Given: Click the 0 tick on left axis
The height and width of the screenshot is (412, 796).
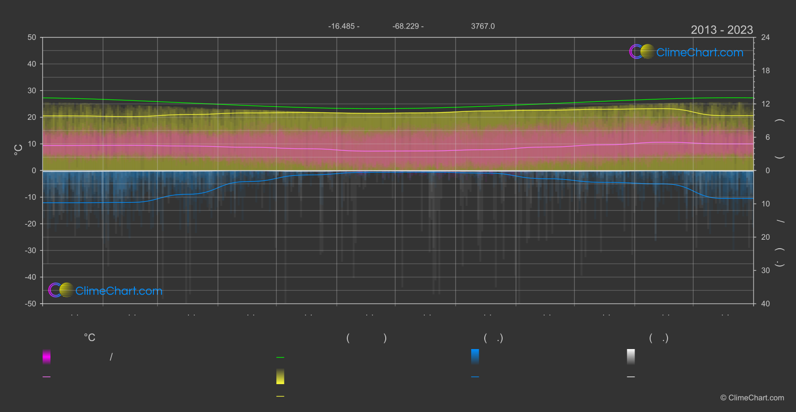Looking at the screenshot, I should 34,170.
